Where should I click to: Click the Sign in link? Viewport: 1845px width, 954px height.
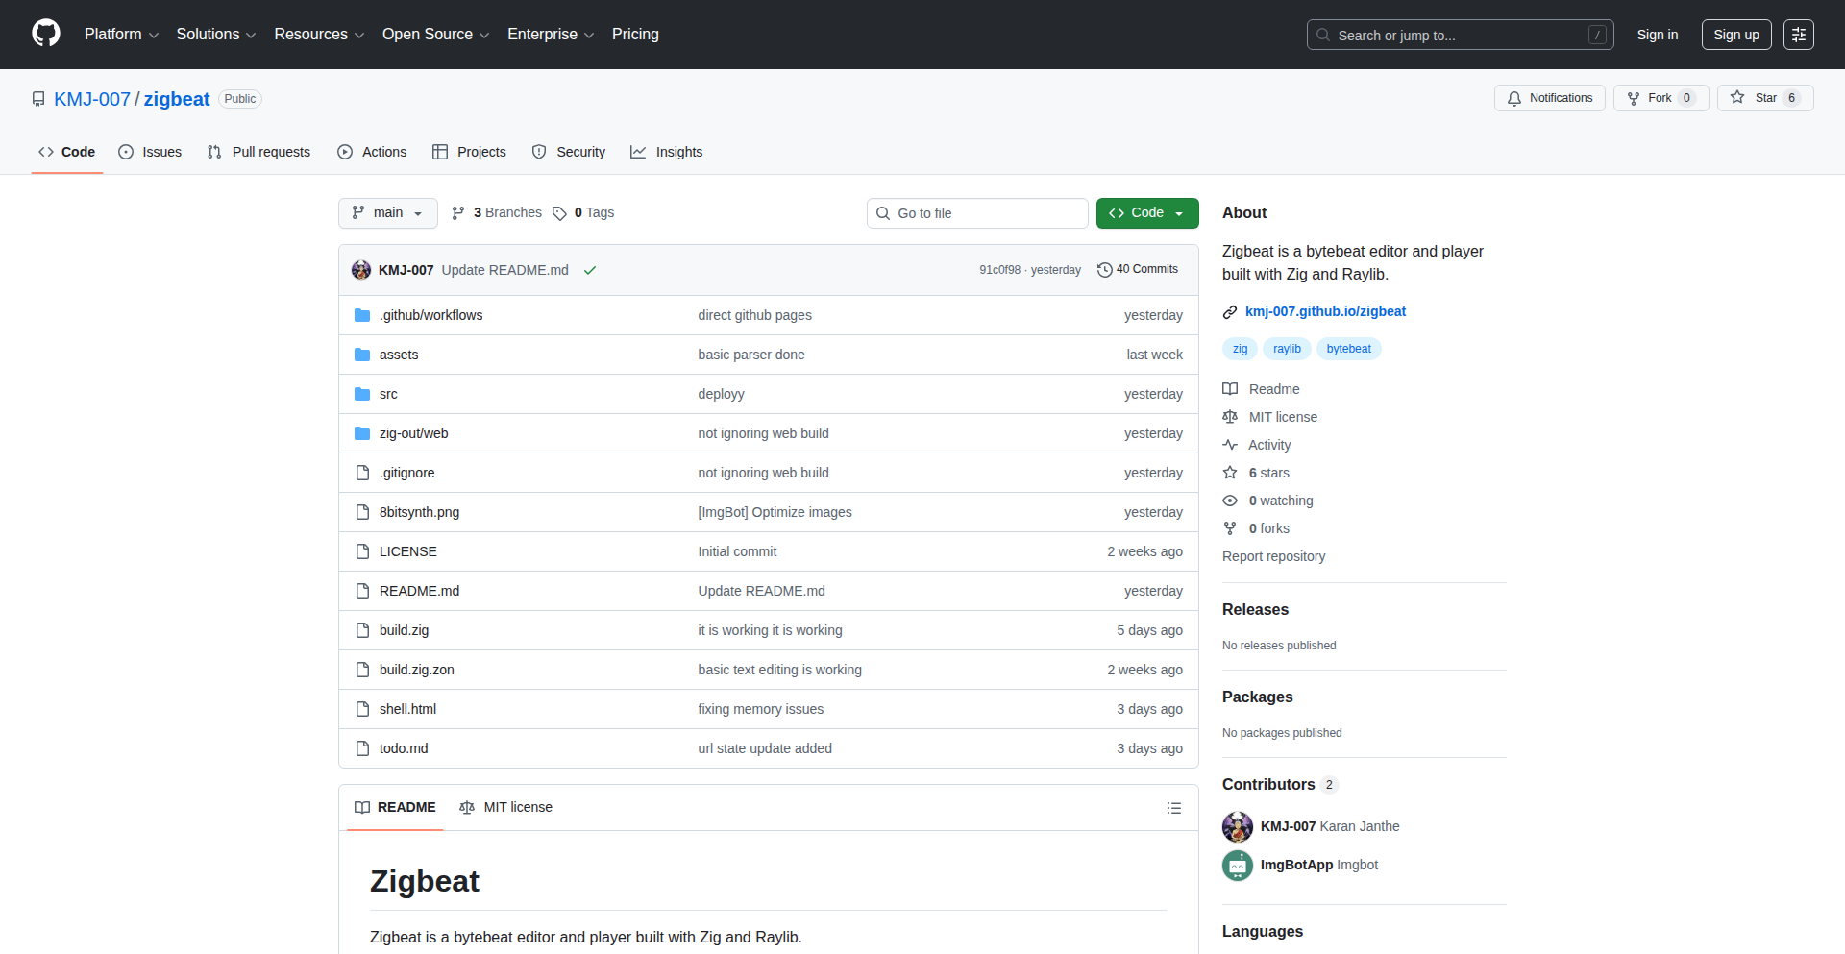(1658, 35)
